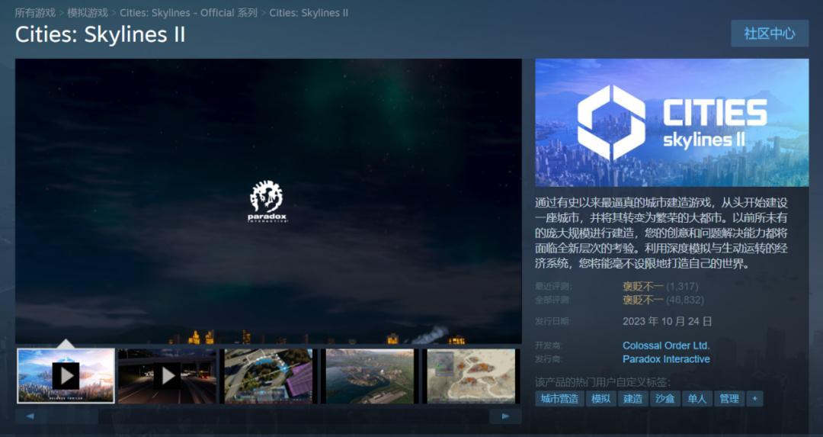Open the 社区中心 community hub

(x=769, y=34)
